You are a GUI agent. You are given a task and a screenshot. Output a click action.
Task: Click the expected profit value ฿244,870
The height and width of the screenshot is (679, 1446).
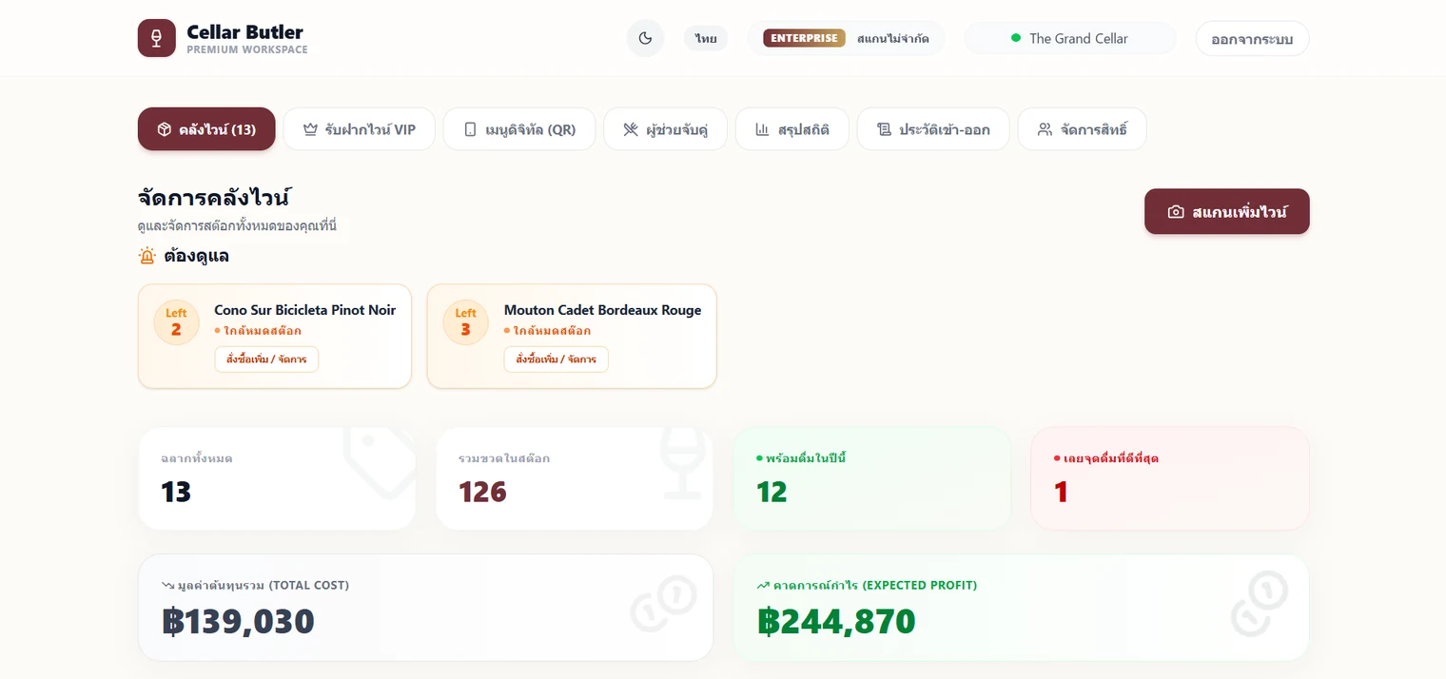point(836,621)
